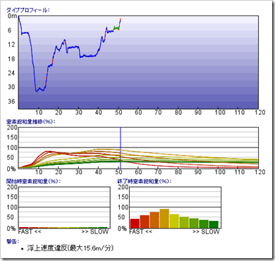Click the 120 time label under dive profile
The height and width of the screenshot is (261, 275).
tap(260, 112)
